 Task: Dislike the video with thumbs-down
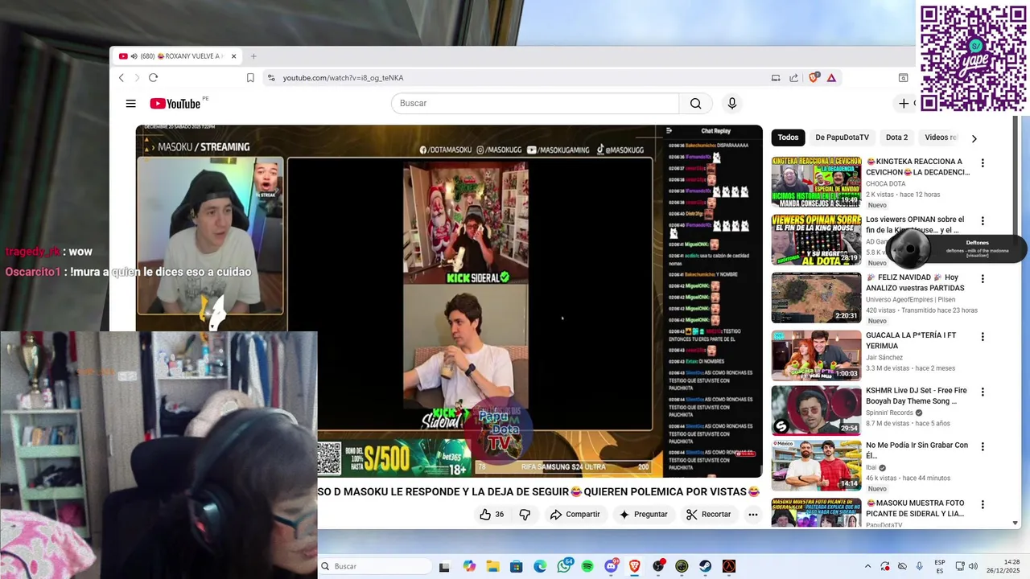pos(525,515)
